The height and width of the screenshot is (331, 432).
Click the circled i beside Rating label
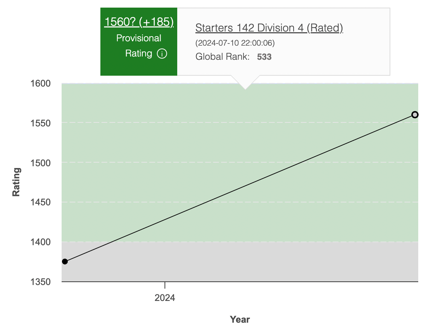click(162, 54)
